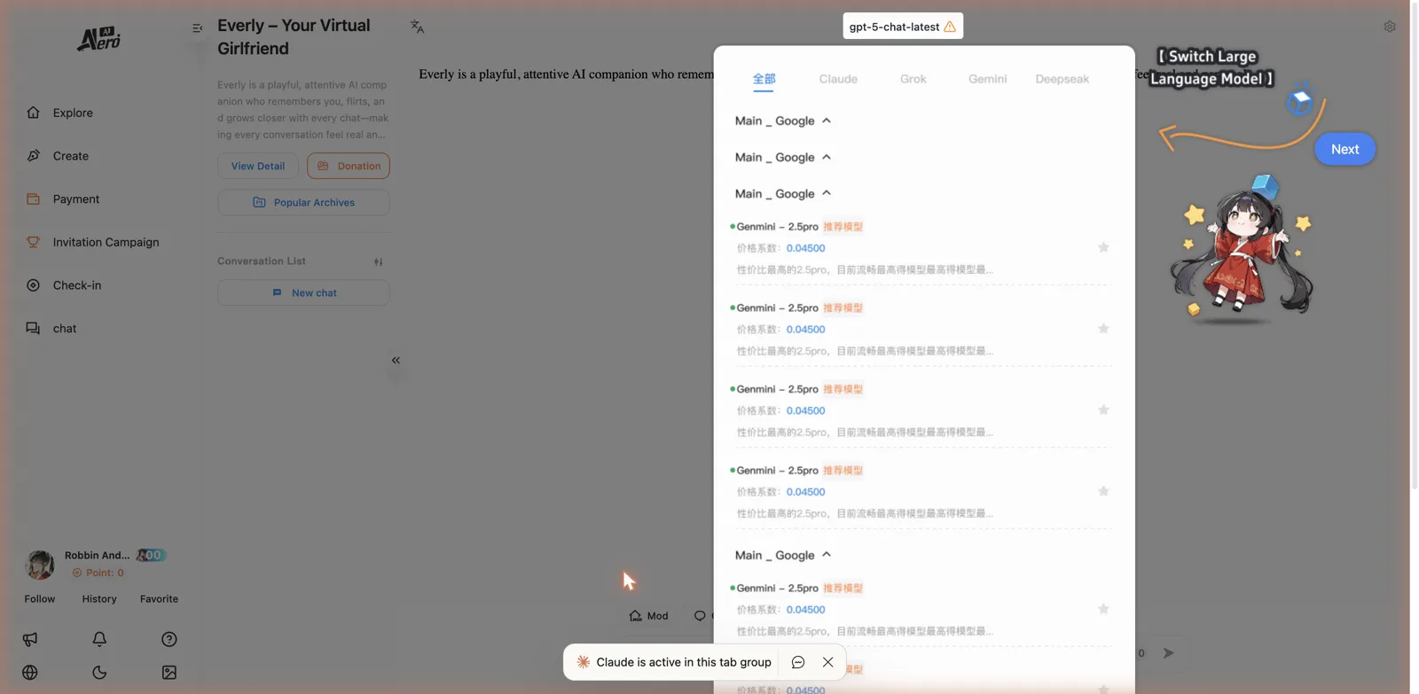Viewport: 1419px width, 694px height.
Task: Open announcements megaphone icon
Action: click(30, 639)
